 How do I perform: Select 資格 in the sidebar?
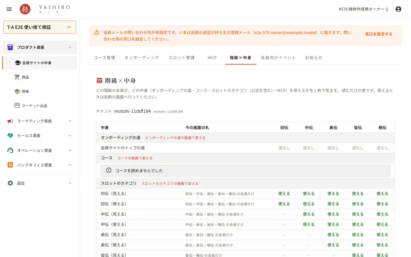(x=40, y=91)
